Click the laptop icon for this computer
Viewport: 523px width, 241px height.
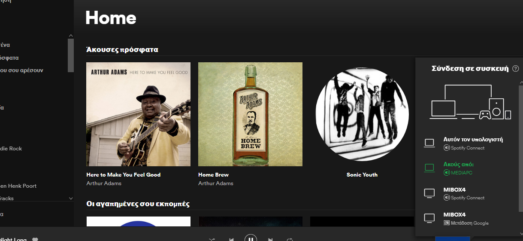[429, 143]
